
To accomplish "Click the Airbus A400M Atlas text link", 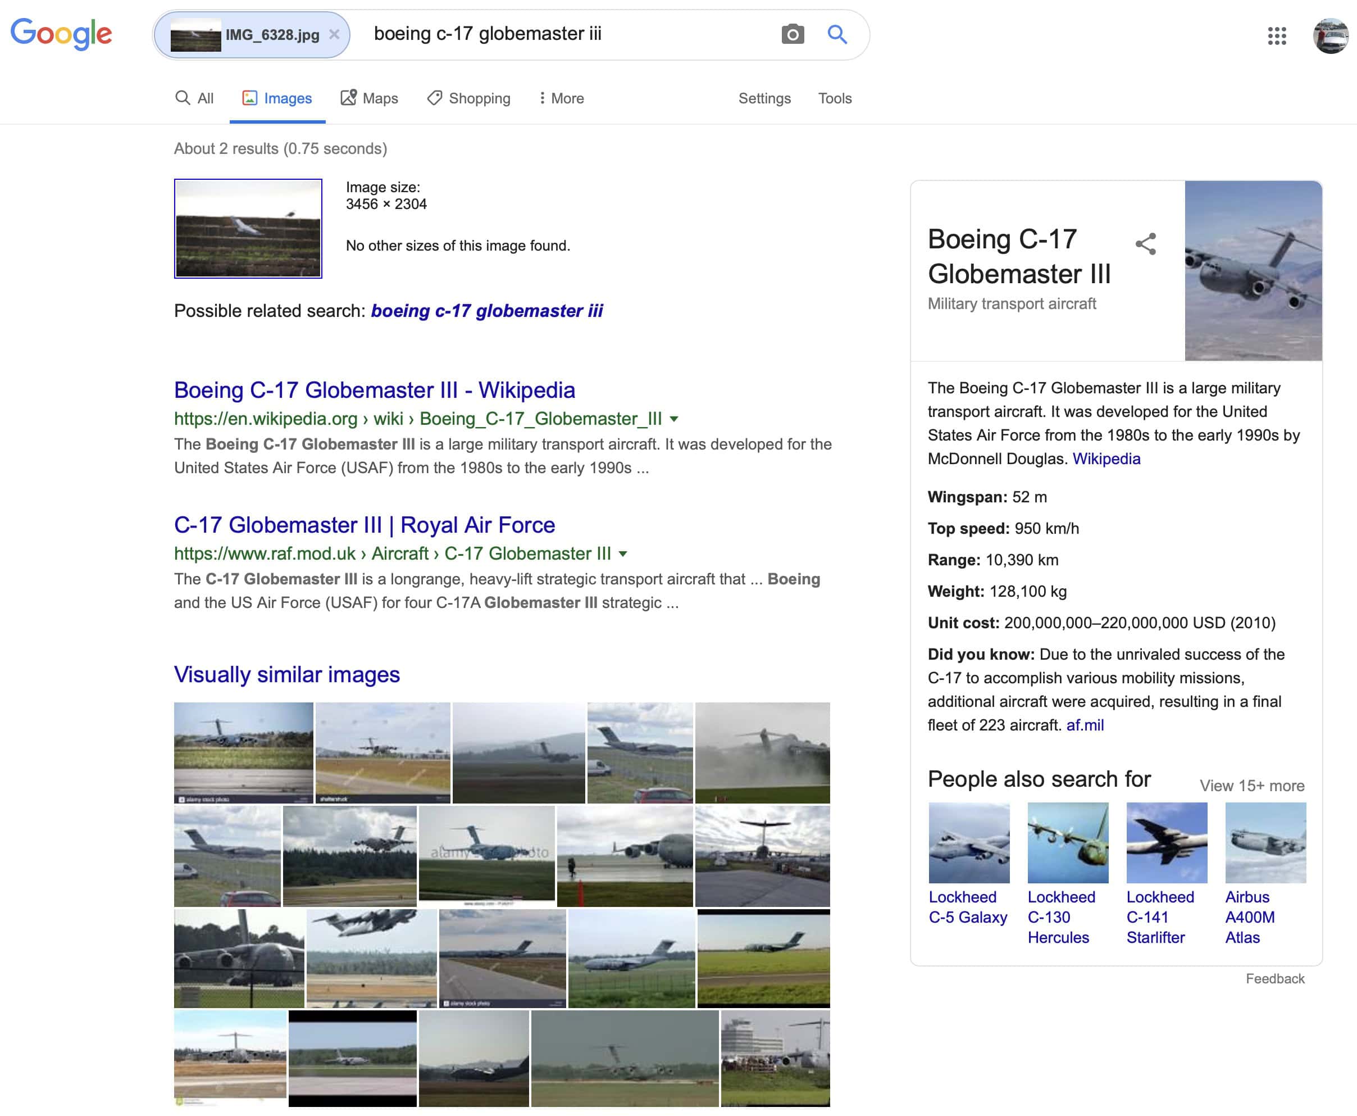I will [x=1250, y=918].
